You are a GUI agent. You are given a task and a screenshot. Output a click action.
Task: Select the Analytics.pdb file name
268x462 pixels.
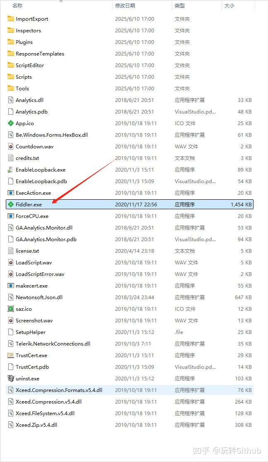[31, 112]
